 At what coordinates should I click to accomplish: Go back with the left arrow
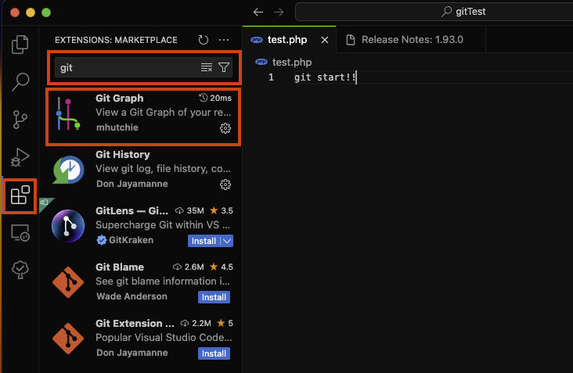[x=258, y=12]
